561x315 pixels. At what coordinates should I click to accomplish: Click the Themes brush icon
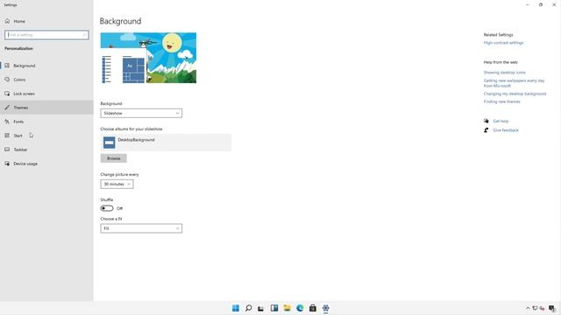(x=7, y=108)
